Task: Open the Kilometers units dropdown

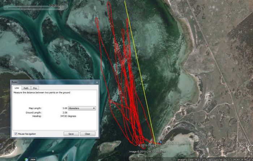Action: [82, 108]
